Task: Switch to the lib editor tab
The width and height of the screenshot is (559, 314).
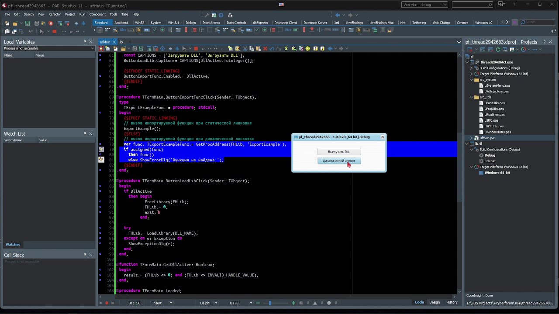Action: click(121, 42)
